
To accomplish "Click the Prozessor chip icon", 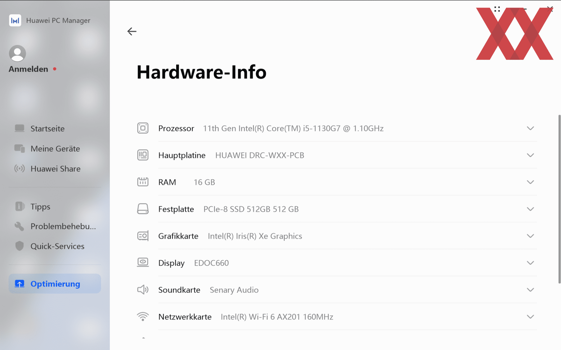I will click(143, 128).
